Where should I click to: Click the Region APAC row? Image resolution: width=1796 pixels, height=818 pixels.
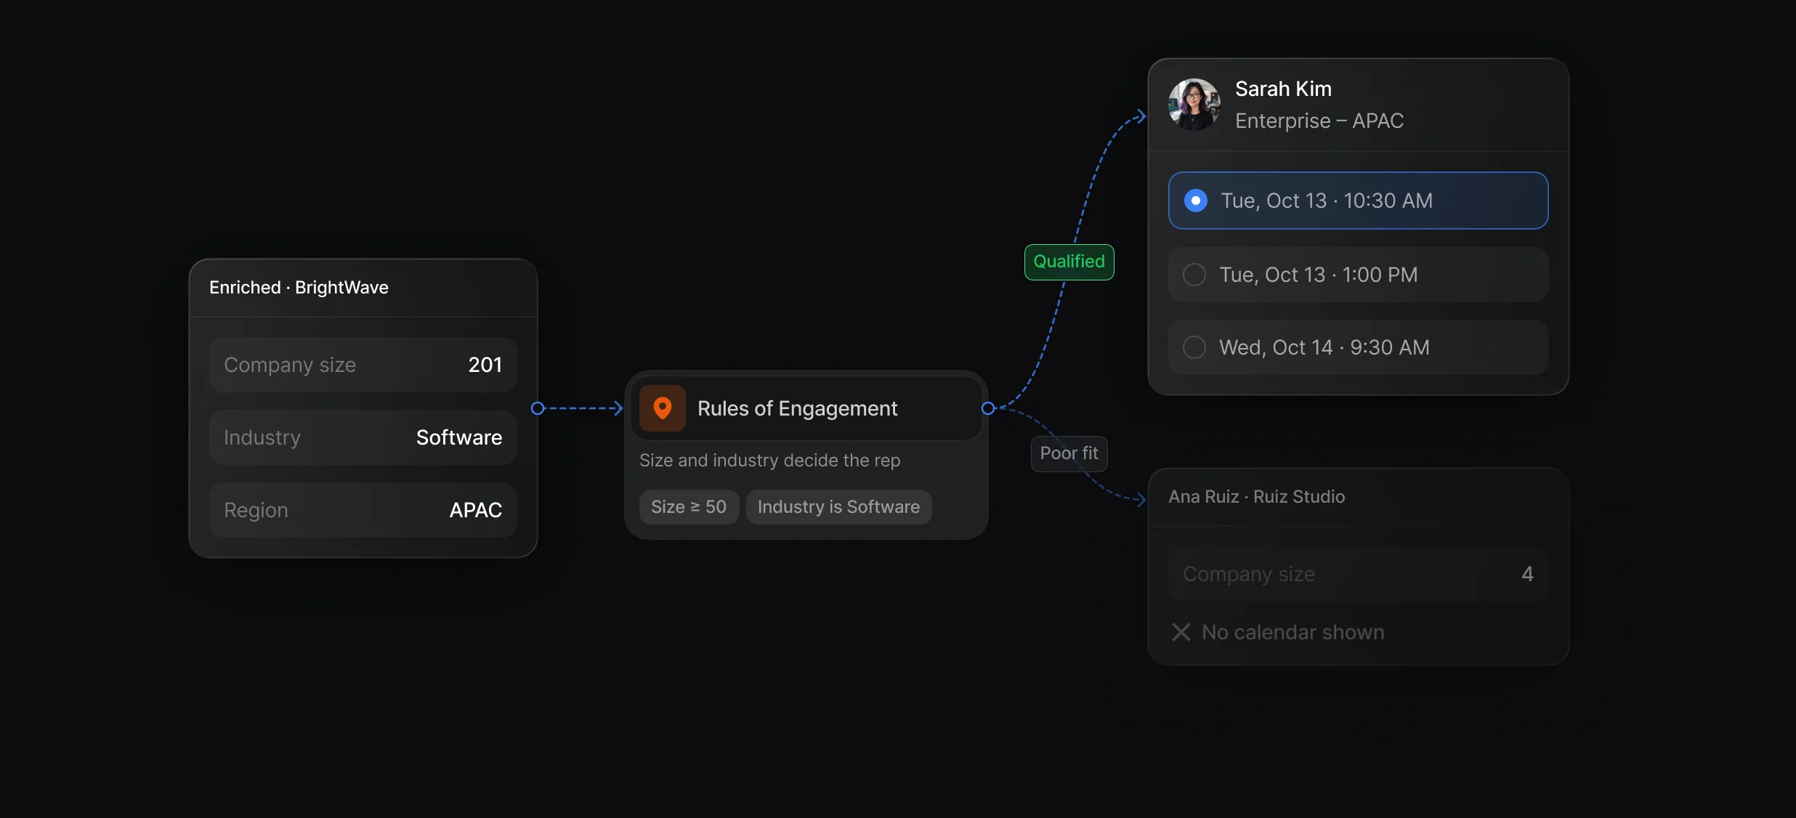click(363, 510)
